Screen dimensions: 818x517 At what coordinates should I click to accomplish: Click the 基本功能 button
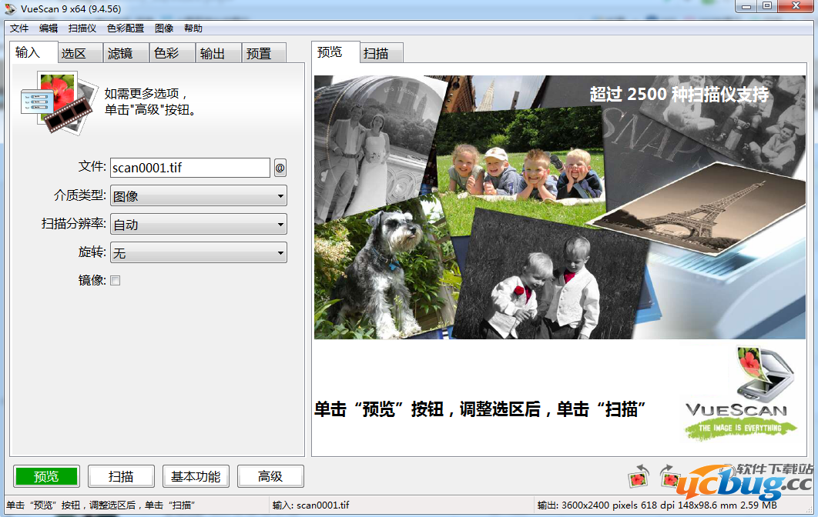click(196, 475)
